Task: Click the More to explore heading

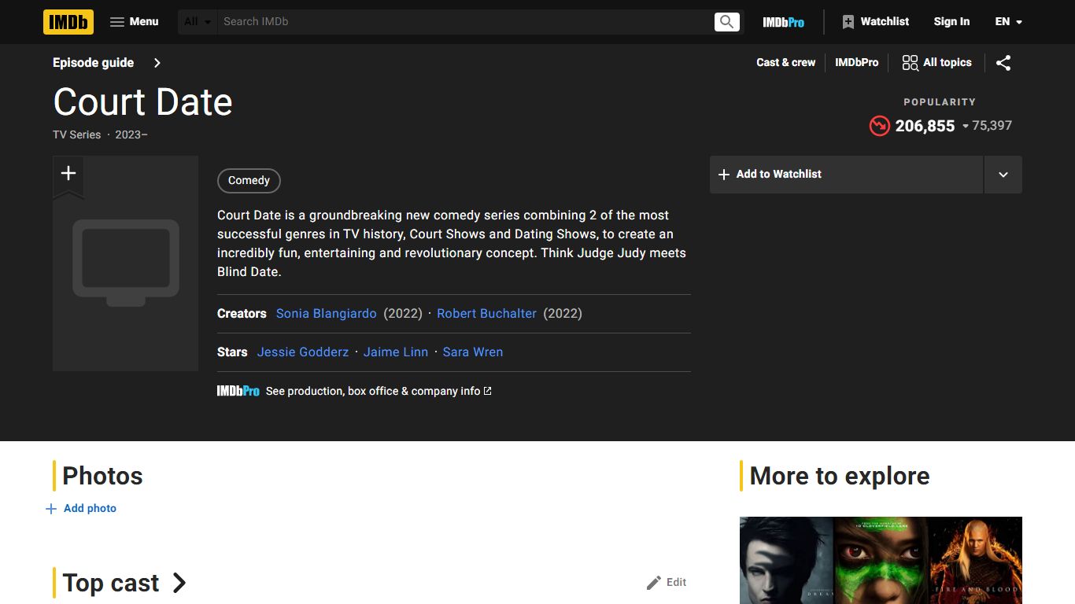Action: pyautogui.click(x=840, y=477)
